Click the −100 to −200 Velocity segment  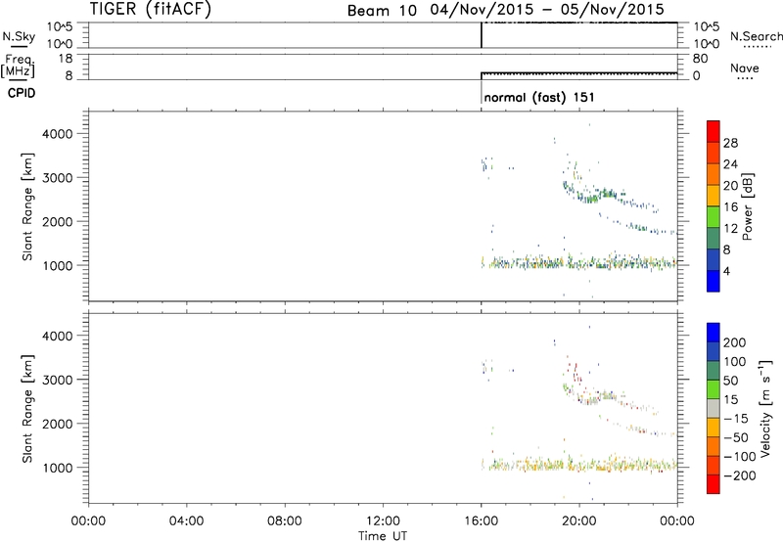pos(714,466)
